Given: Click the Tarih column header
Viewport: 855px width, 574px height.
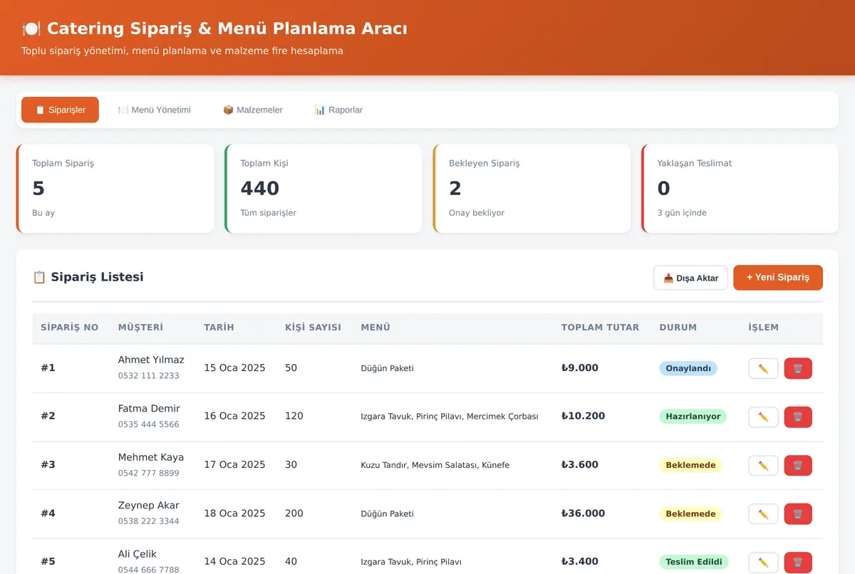Looking at the screenshot, I should click(219, 328).
